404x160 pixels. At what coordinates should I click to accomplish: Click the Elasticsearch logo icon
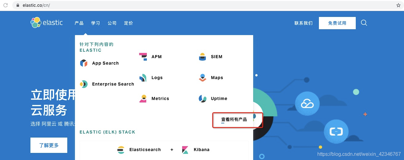(121, 150)
